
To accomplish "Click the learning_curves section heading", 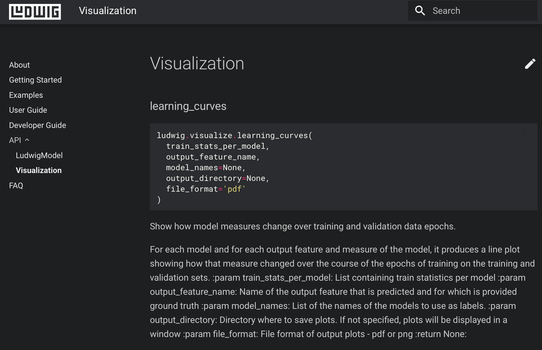I will [188, 106].
